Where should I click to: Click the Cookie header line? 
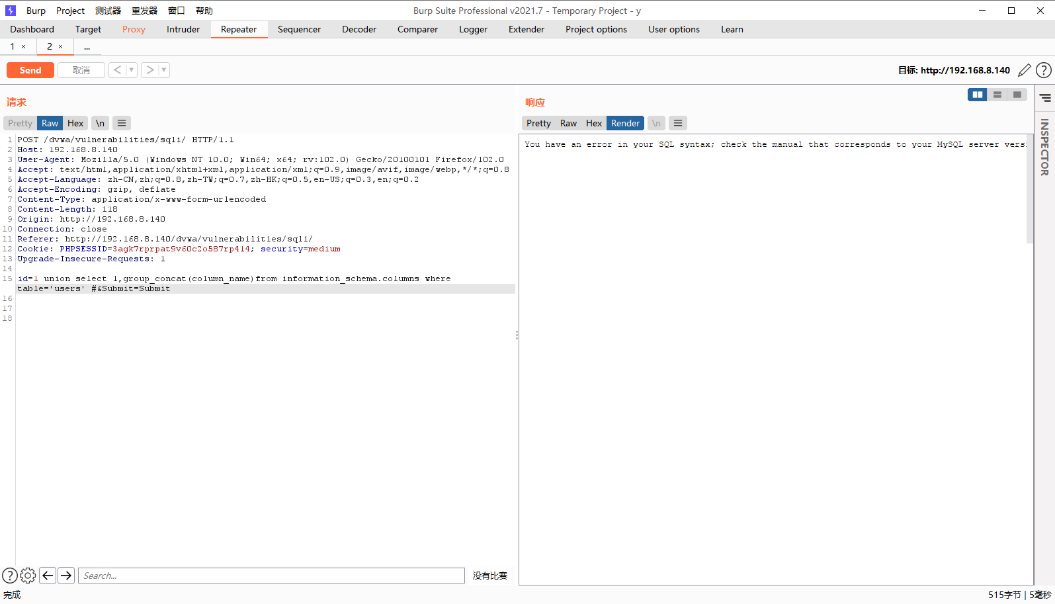(179, 249)
